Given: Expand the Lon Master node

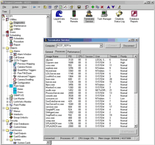Looking at the screenshot, I should pos(7,99).
